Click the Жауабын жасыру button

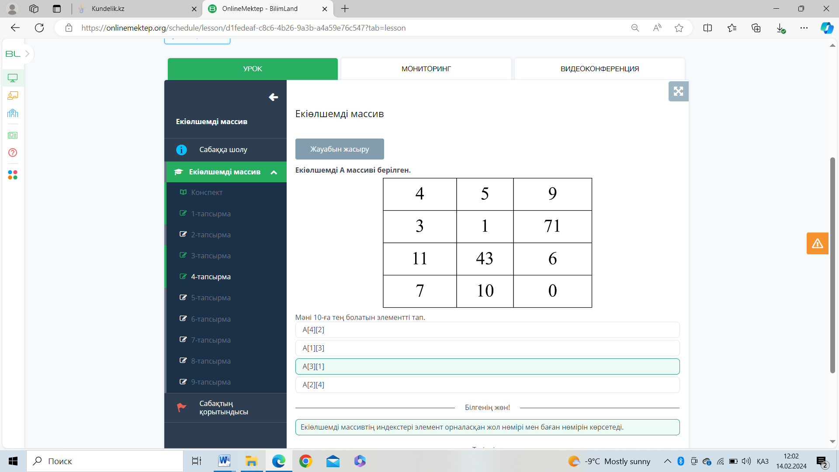coord(340,149)
